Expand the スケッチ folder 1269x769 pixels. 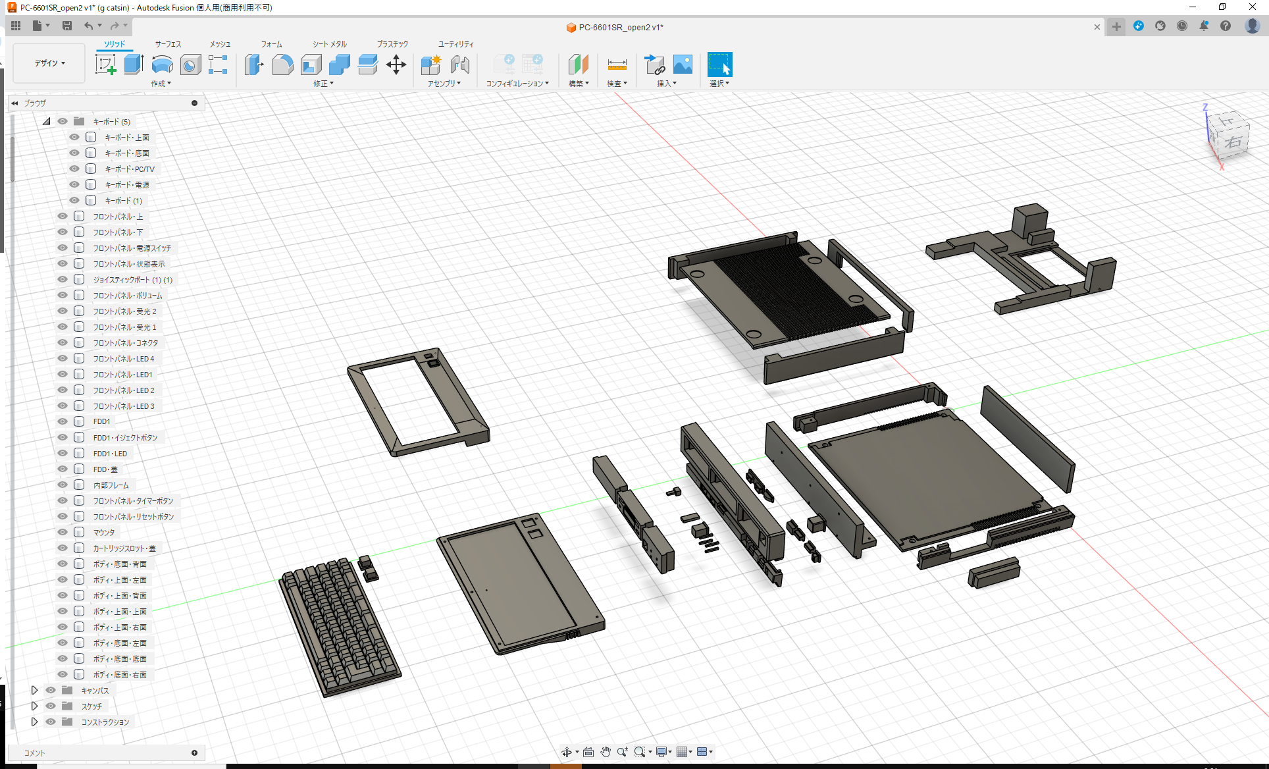coord(35,706)
